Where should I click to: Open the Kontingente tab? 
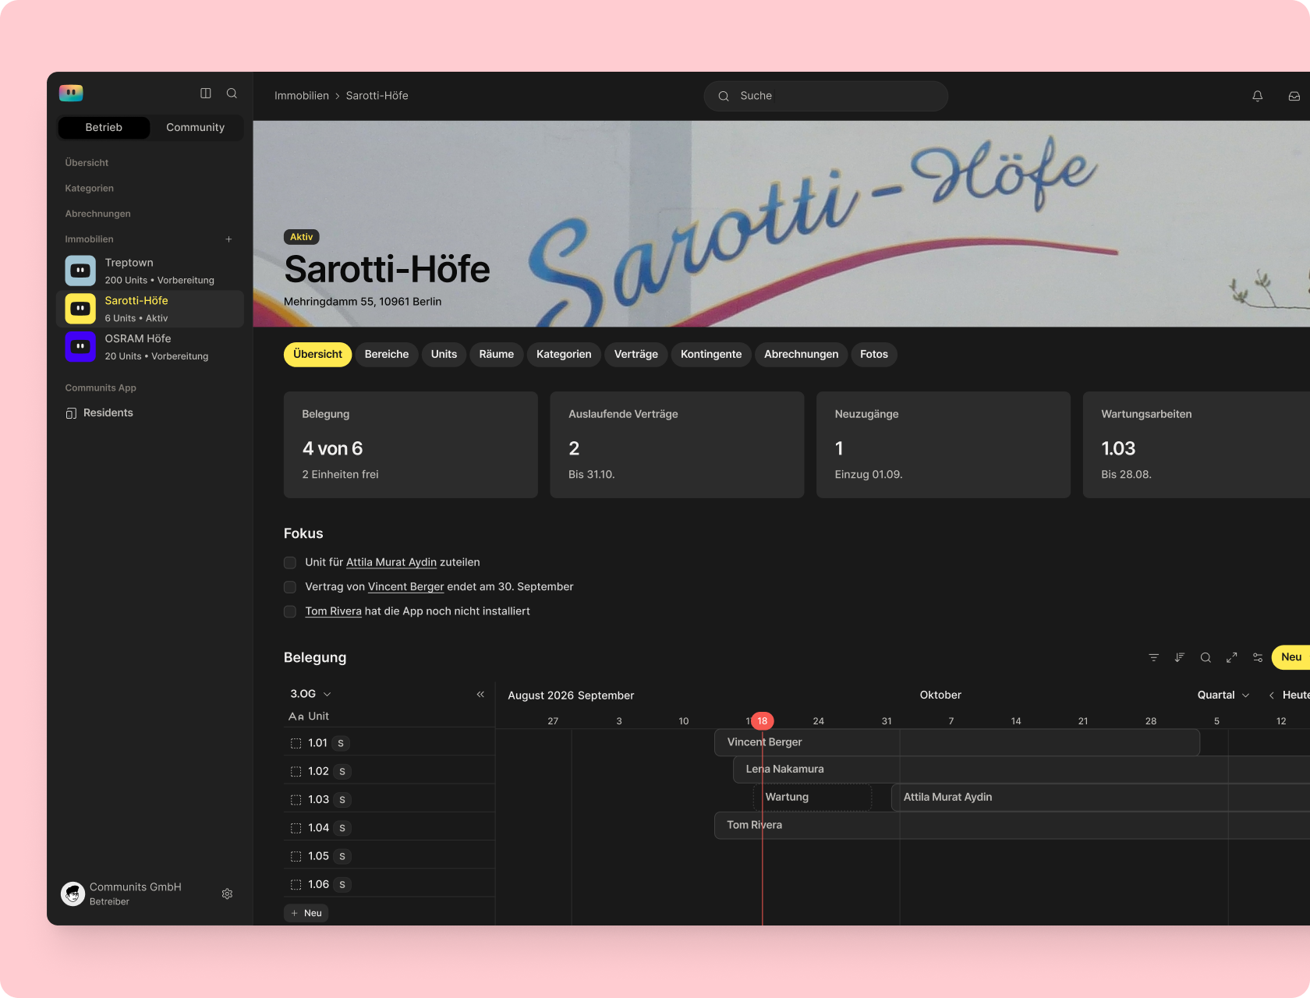(711, 354)
